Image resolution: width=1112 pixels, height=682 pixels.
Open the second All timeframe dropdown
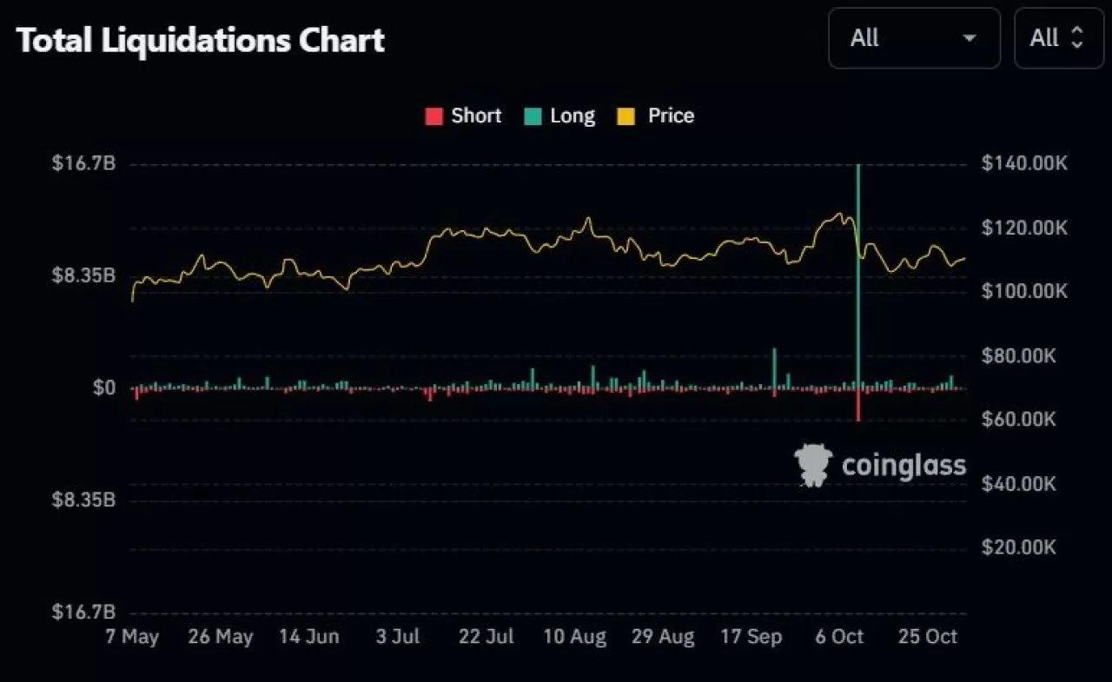click(x=1057, y=38)
